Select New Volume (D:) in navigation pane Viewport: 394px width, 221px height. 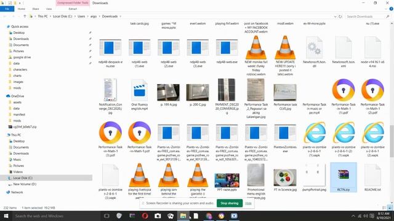click(x=25, y=184)
